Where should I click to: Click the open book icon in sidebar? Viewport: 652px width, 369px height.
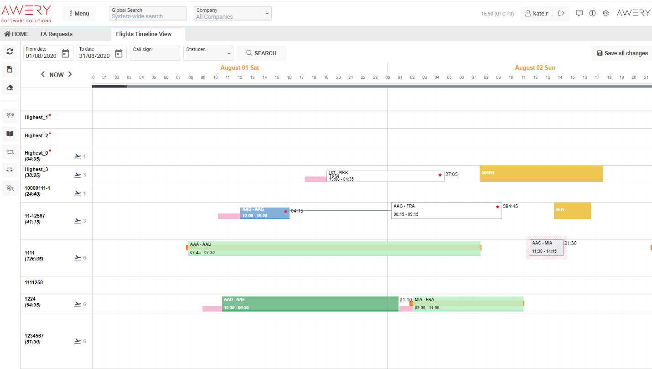10,134
